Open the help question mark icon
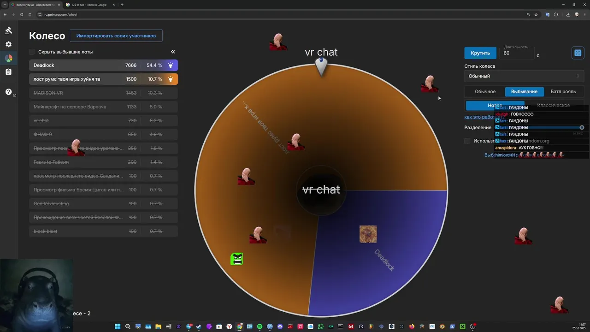The height and width of the screenshot is (332, 590). click(x=8, y=92)
